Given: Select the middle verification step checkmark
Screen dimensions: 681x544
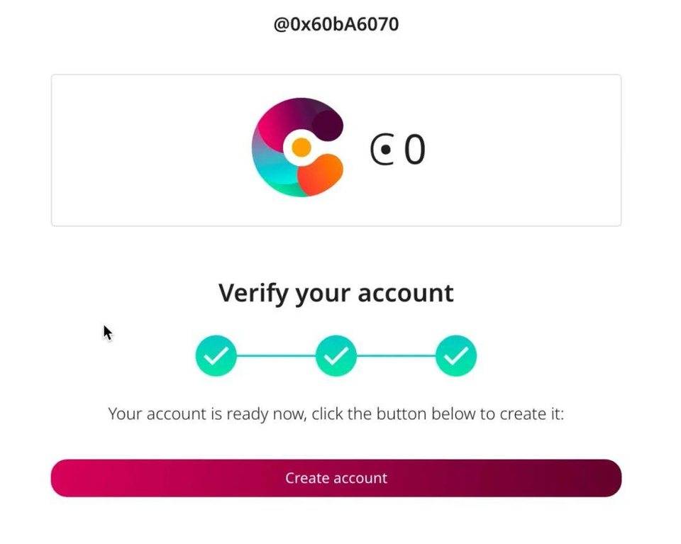Looking at the screenshot, I should pos(336,356).
